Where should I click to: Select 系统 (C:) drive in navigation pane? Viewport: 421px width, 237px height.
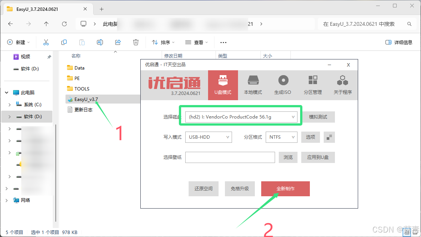click(33, 105)
